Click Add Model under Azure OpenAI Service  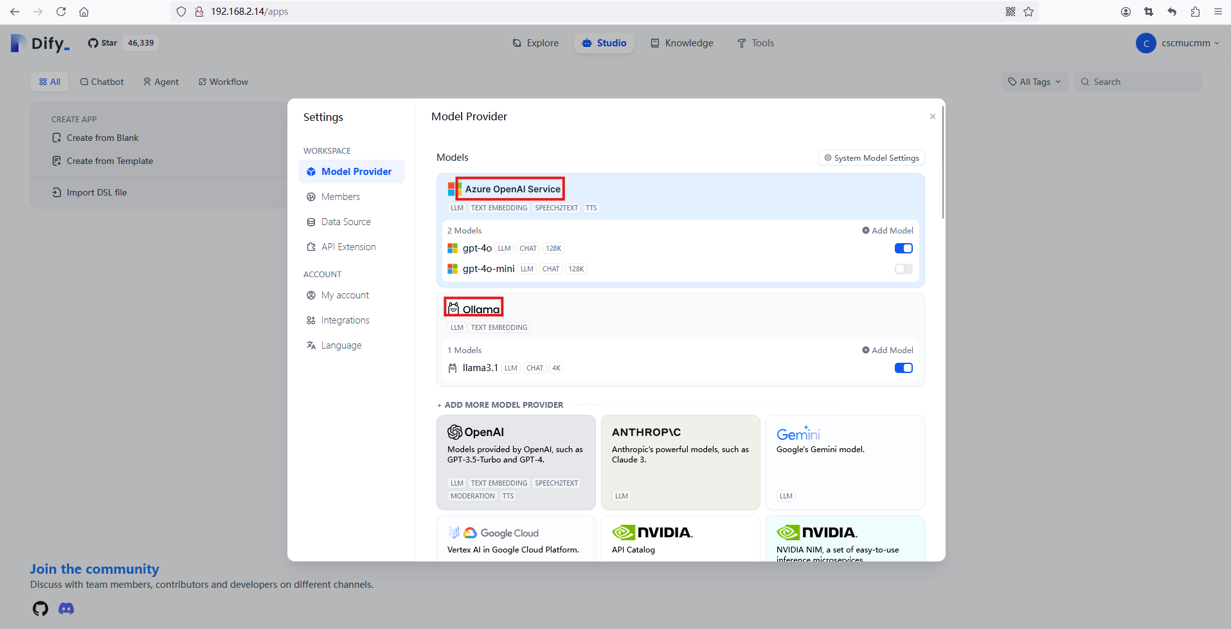click(x=887, y=230)
